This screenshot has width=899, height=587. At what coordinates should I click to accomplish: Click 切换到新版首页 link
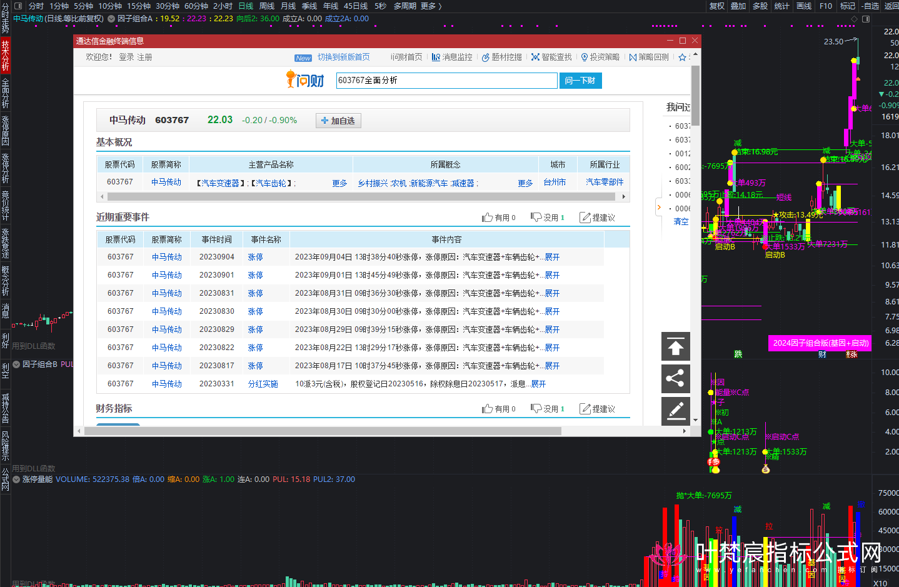pyautogui.click(x=343, y=57)
